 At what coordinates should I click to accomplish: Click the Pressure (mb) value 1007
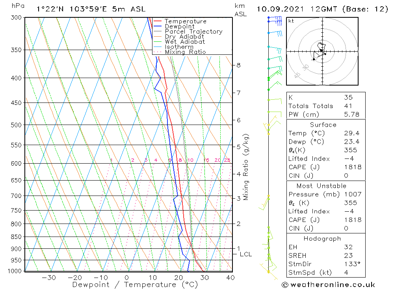353,194
